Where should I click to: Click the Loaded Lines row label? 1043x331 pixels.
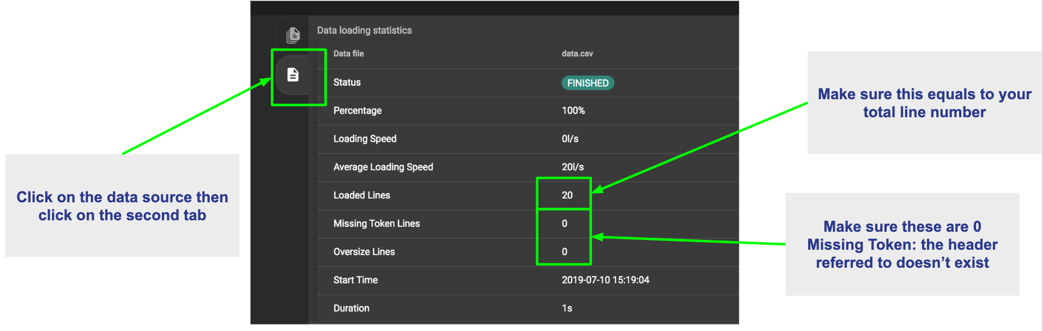tap(361, 195)
